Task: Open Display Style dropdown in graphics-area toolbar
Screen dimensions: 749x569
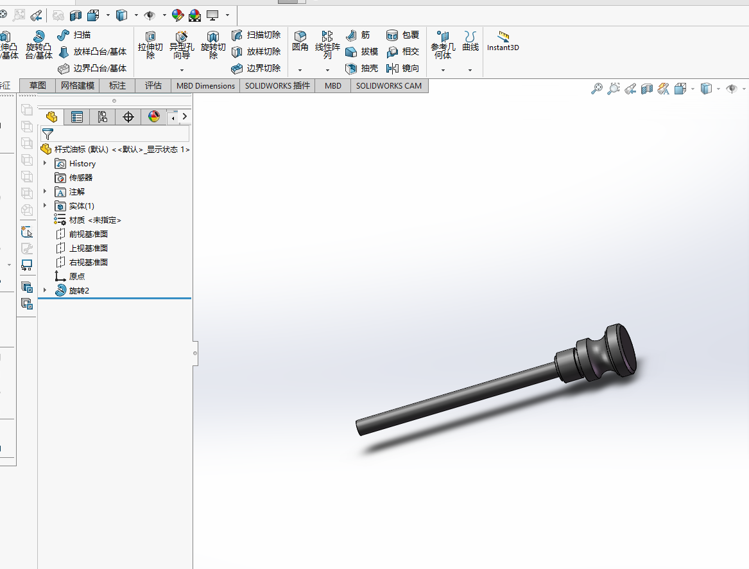Action: click(x=718, y=89)
